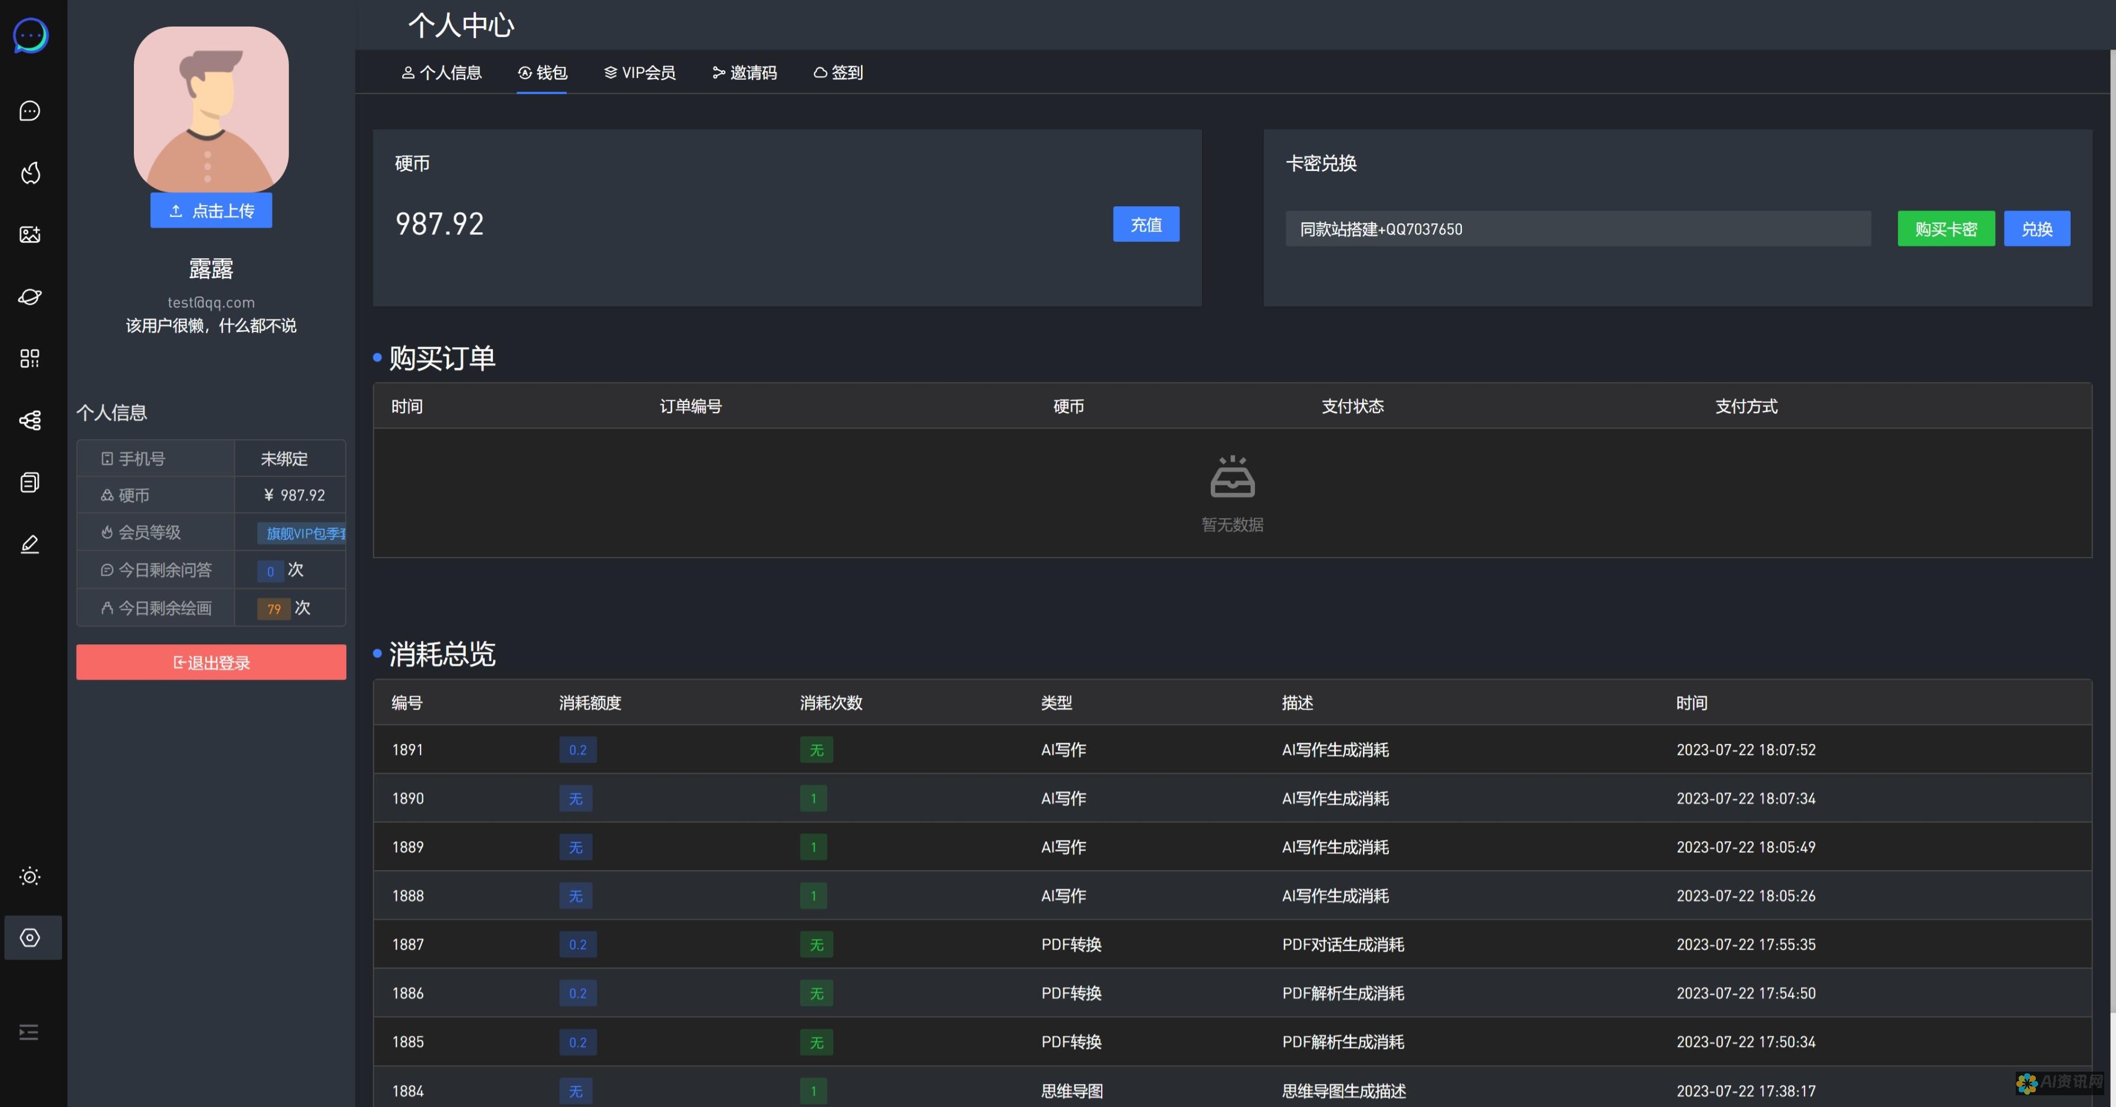Switch to the 个人信息 tab
This screenshot has width=2116, height=1107.
point(441,73)
